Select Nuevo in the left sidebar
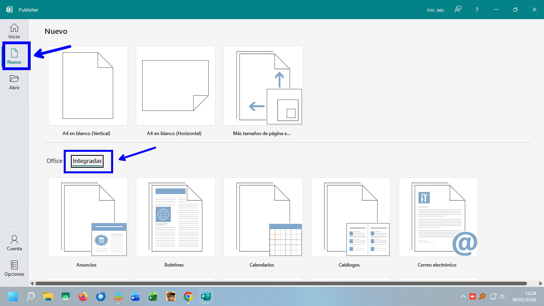 (x=14, y=56)
